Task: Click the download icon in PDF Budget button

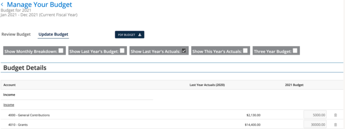Action: (140, 35)
